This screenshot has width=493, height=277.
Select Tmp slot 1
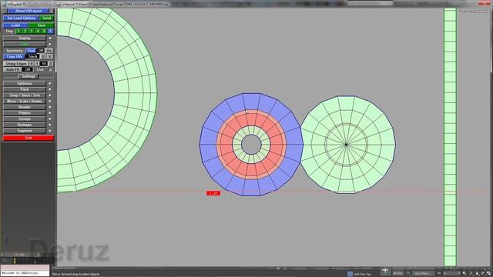tap(18, 32)
